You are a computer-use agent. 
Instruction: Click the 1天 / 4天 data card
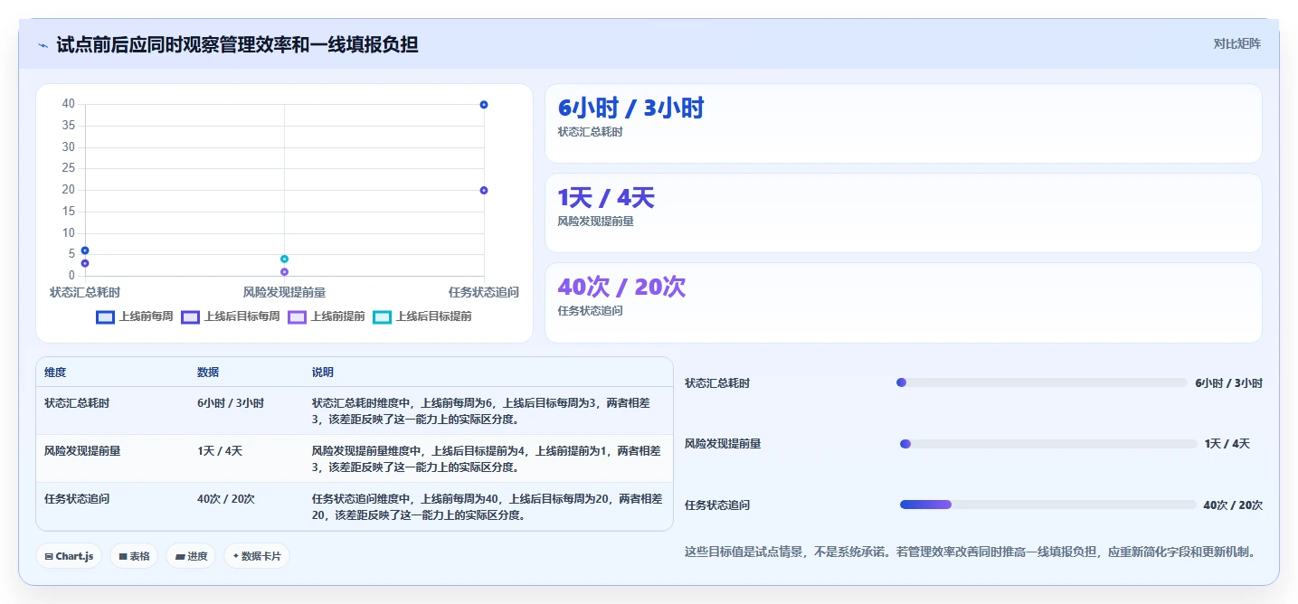point(903,212)
